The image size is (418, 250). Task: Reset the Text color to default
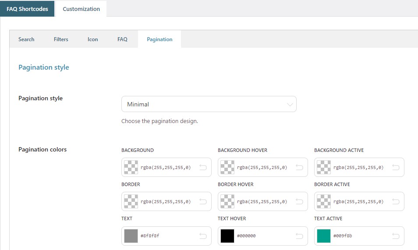click(203, 236)
